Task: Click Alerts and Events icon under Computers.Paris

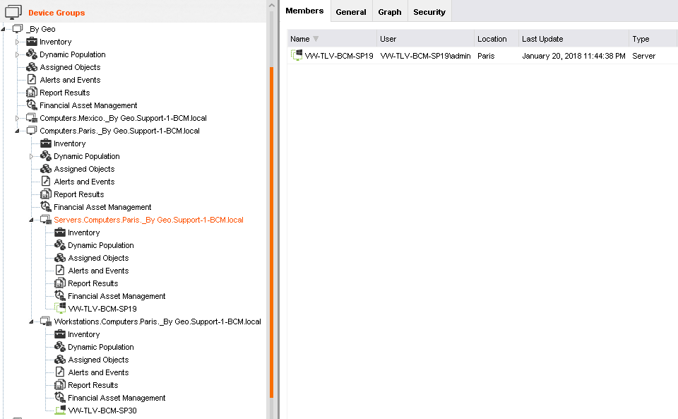Action: pos(46,181)
